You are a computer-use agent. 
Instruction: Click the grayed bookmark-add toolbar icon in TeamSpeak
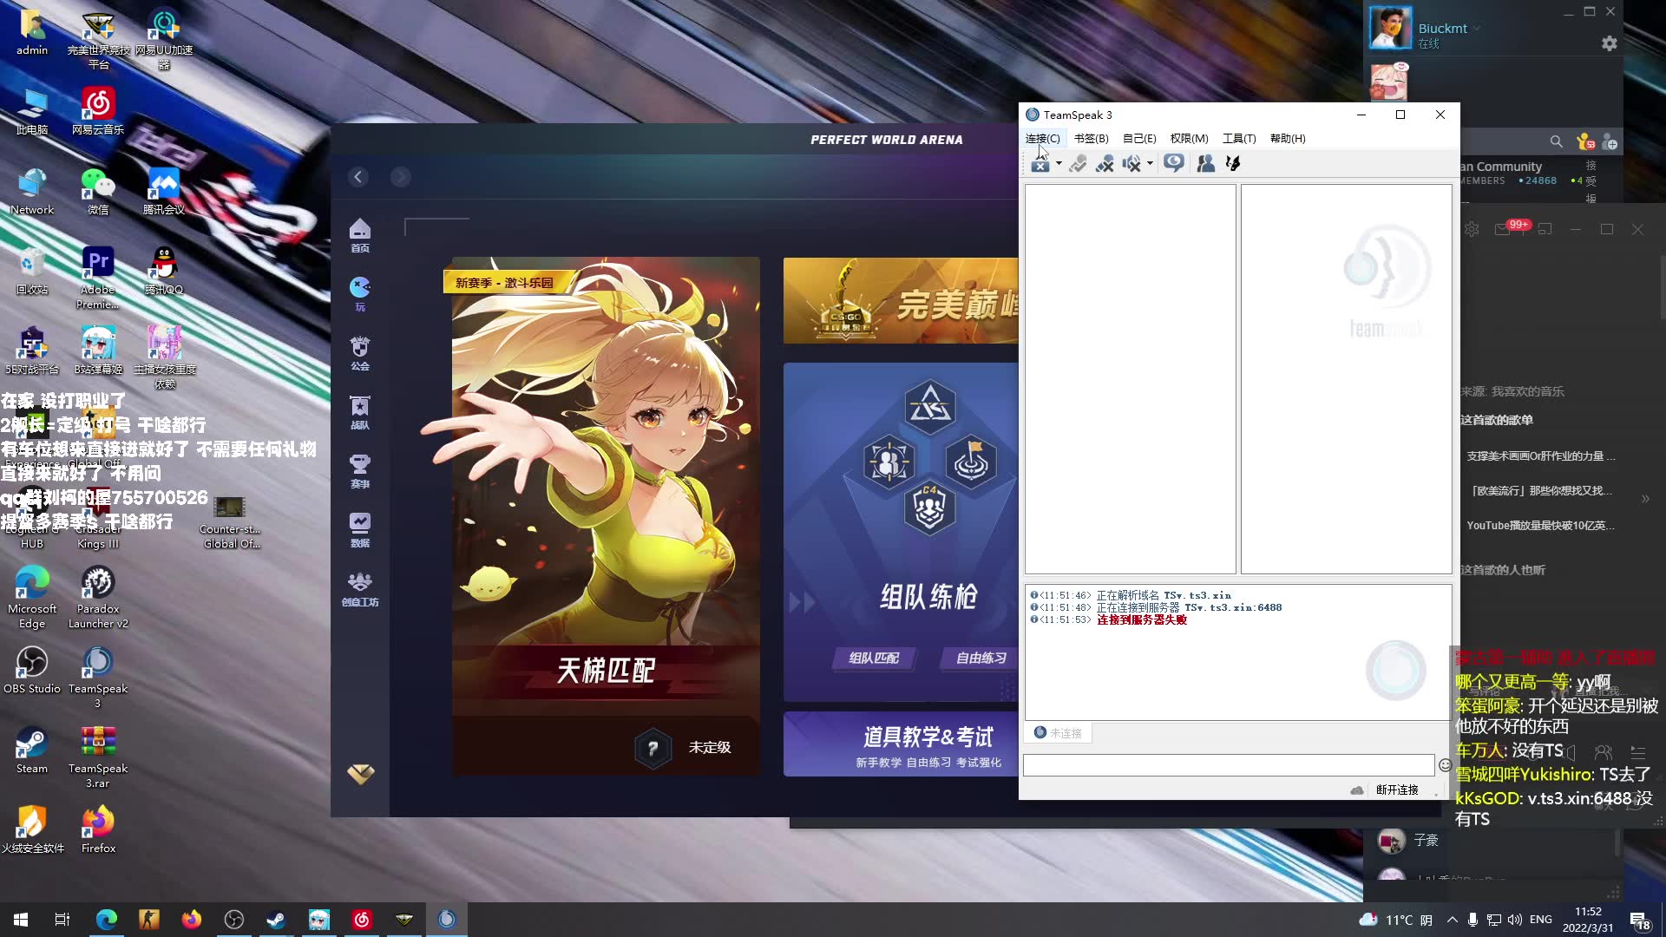pyautogui.click(x=1078, y=163)
